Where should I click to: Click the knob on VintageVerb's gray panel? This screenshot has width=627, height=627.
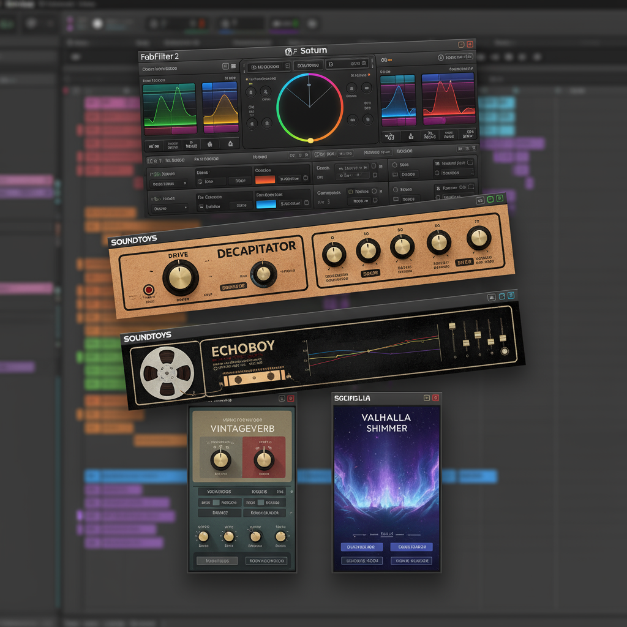pyautogui.click(x=220, y=460)
